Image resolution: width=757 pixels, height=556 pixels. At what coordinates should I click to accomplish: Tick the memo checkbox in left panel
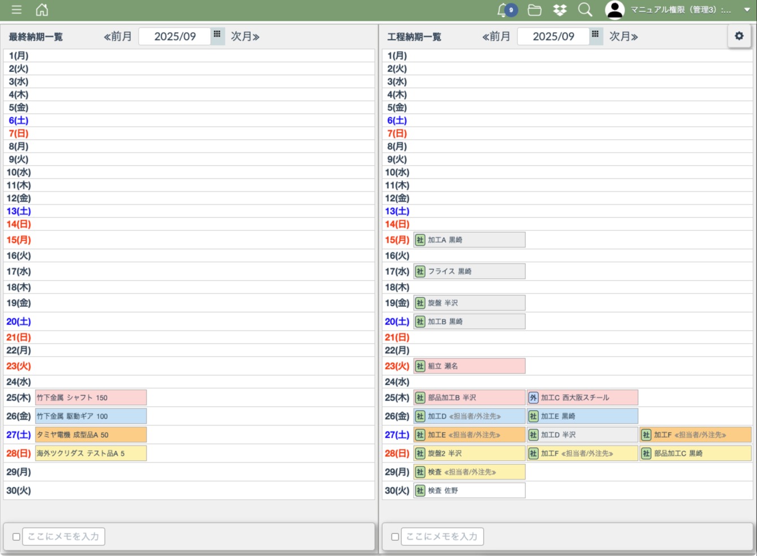pyautogui.click(x=16, y=537)
